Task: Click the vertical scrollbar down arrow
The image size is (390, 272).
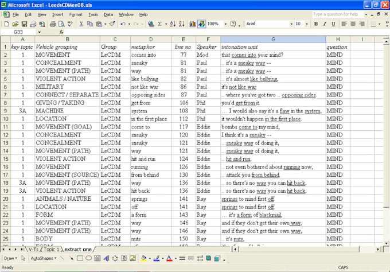Action: click(386, 243)
